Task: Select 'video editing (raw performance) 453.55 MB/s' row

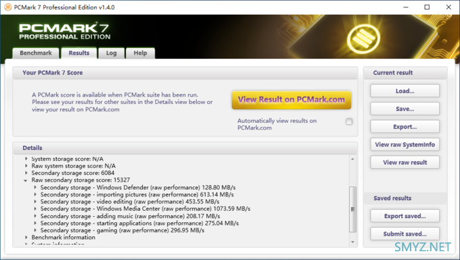Action: 130,201
